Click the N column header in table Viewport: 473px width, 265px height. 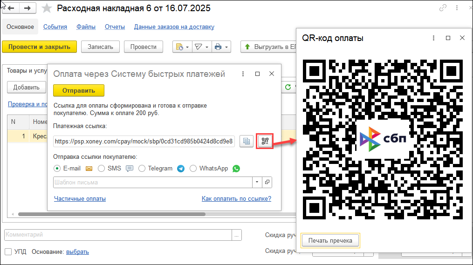coord(18,122)
